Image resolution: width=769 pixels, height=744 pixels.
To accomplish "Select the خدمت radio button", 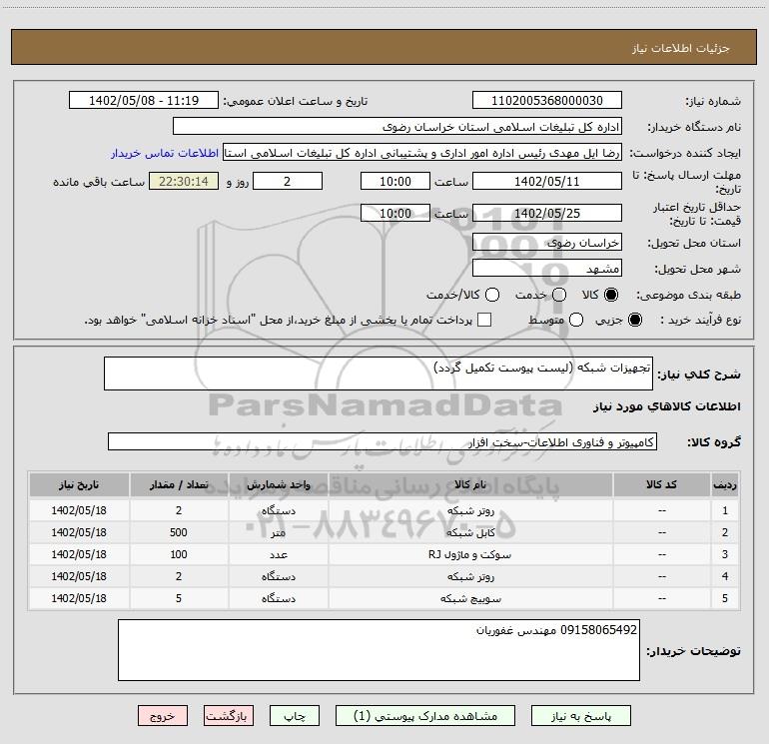I will [559, 295].
